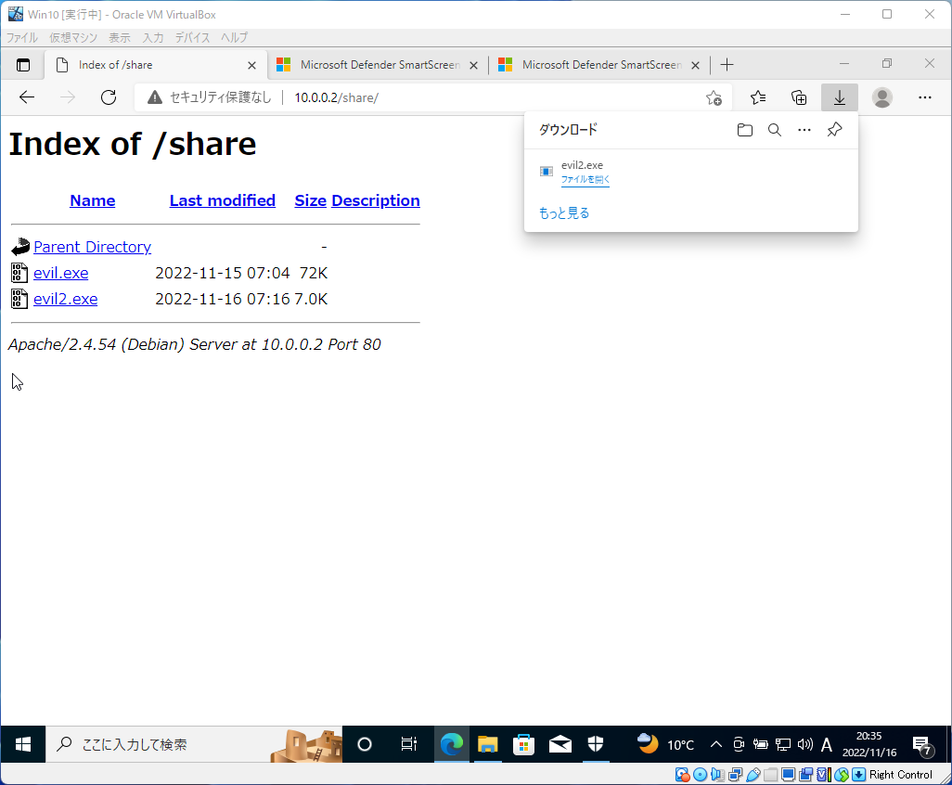The height and width of the screenshot is (785, 952).
Task: Click Microsoft Edge icon on taskbar
Action: [452, 744]
